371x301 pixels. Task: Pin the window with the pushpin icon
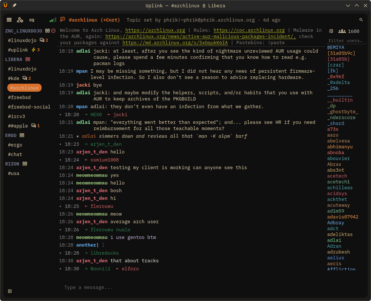(14, 5)
